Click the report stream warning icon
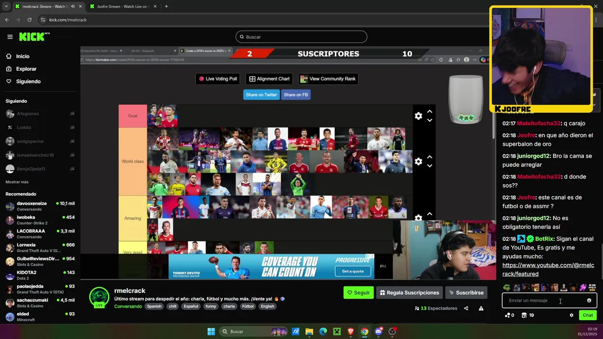 coord(481,308)
